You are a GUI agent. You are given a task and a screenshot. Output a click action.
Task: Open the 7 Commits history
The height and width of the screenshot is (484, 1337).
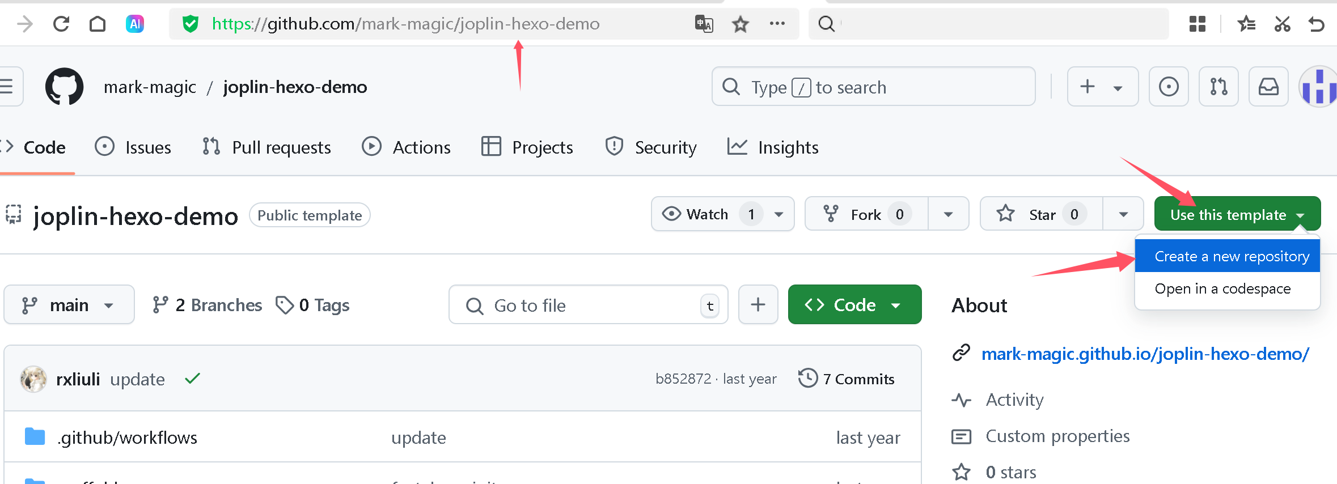[x=847, y=379]
